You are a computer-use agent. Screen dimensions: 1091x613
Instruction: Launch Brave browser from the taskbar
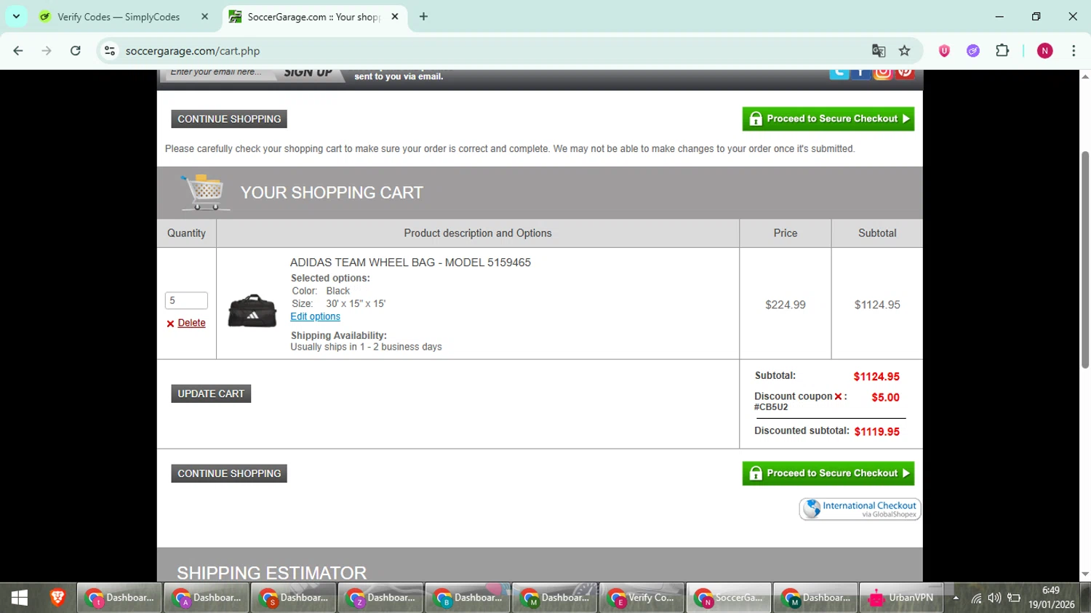57,598
